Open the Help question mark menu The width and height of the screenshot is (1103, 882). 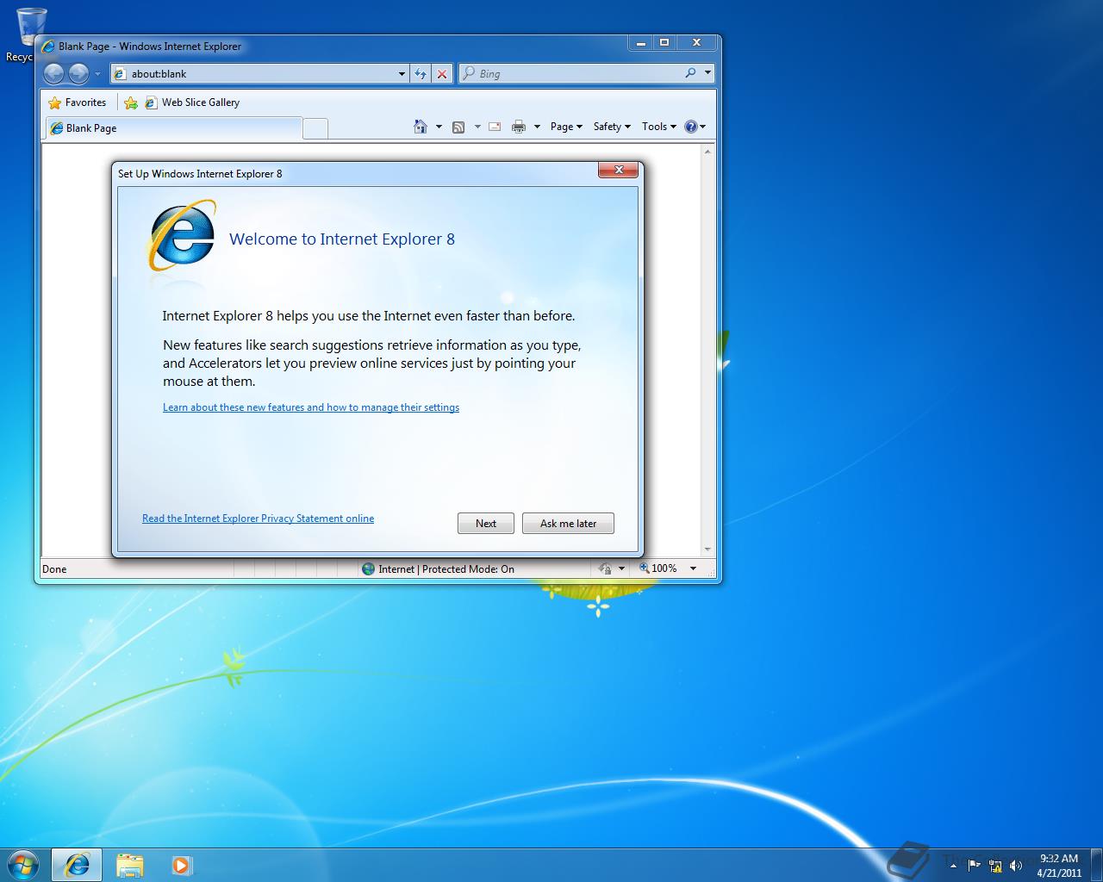[695, 127]
